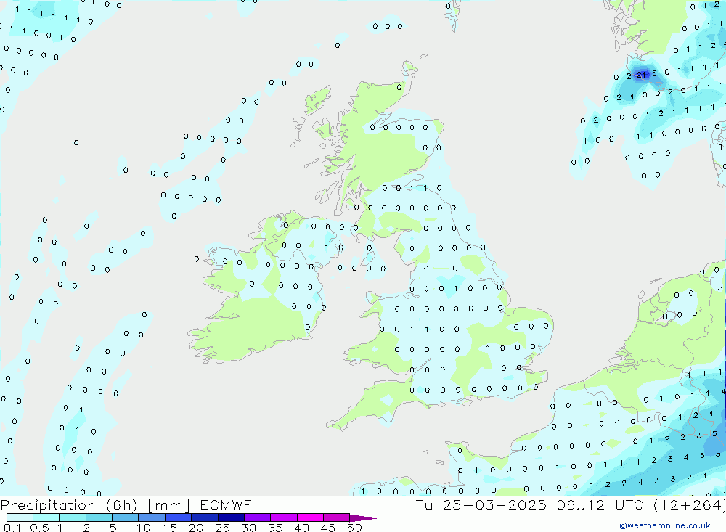
Task: Select the 35–40 mm legend color box
Action: coord(284,517)
